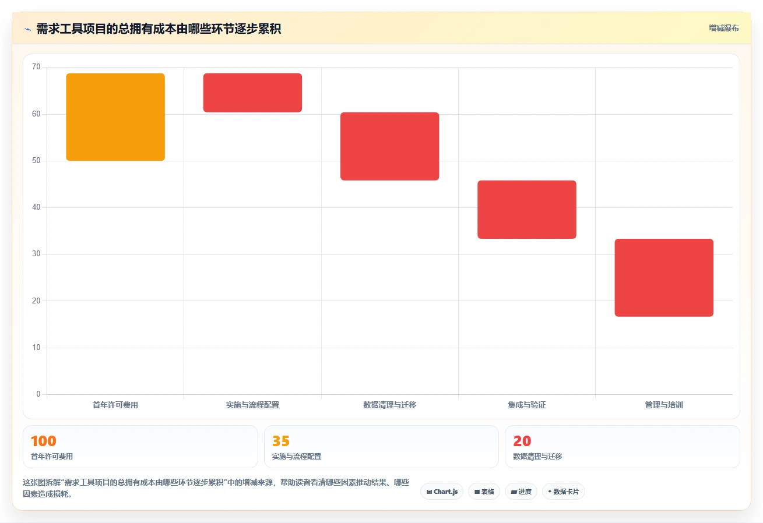
Task: Click the lightning icon beside the title
Action: (x=27, y=29)
